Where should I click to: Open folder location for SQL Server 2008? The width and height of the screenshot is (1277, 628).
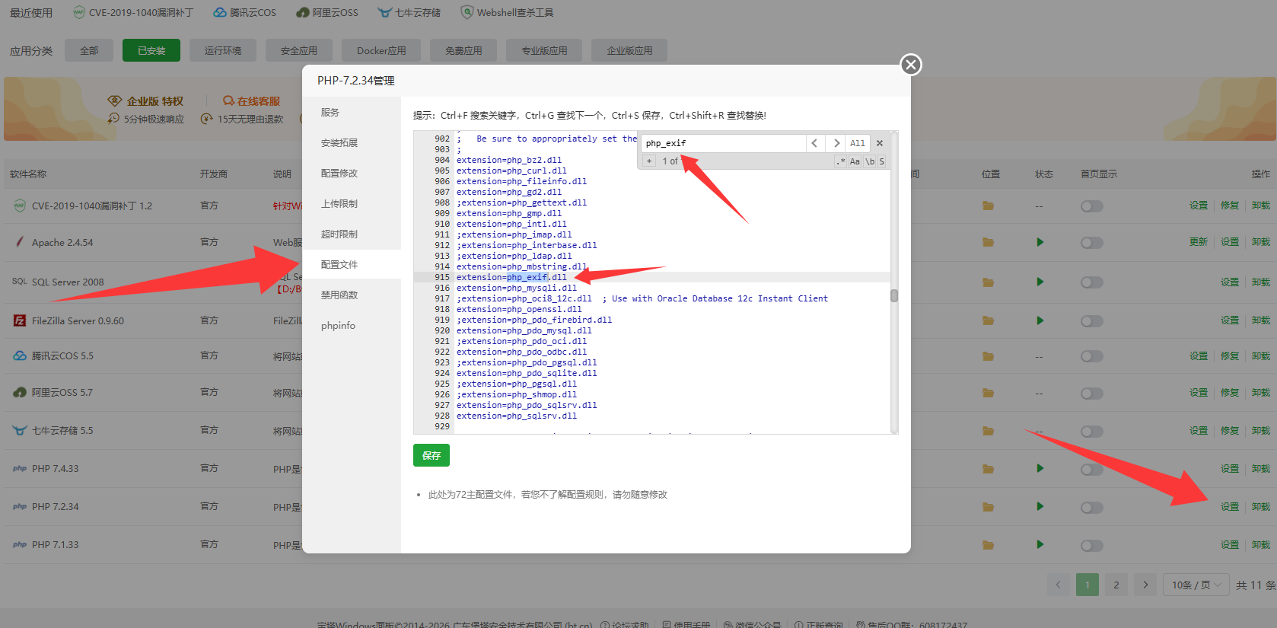988,282
